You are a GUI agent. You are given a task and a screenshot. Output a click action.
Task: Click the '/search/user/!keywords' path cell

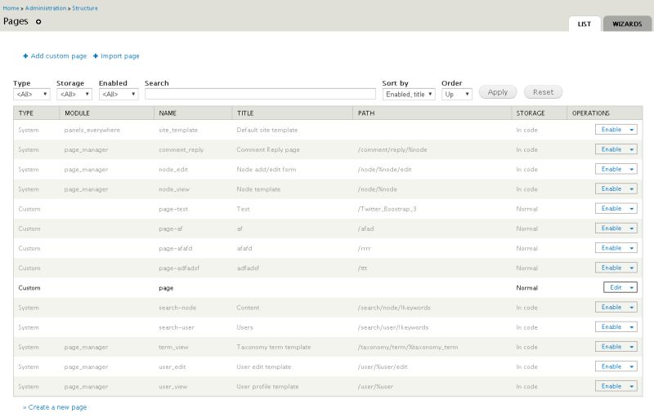pos(393,327)
